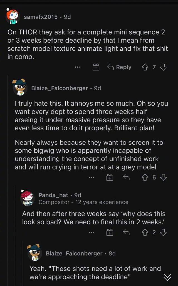Click reply arrow on Blaize_Falconberger's first comment
The image size is (178, 286).
point(126,177)
